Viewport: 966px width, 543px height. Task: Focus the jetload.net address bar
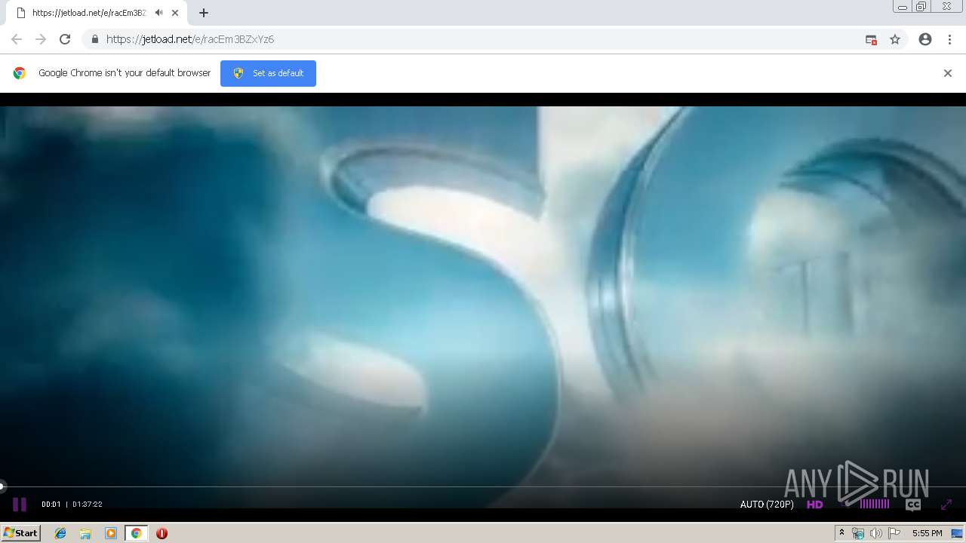tap(483, 39)
